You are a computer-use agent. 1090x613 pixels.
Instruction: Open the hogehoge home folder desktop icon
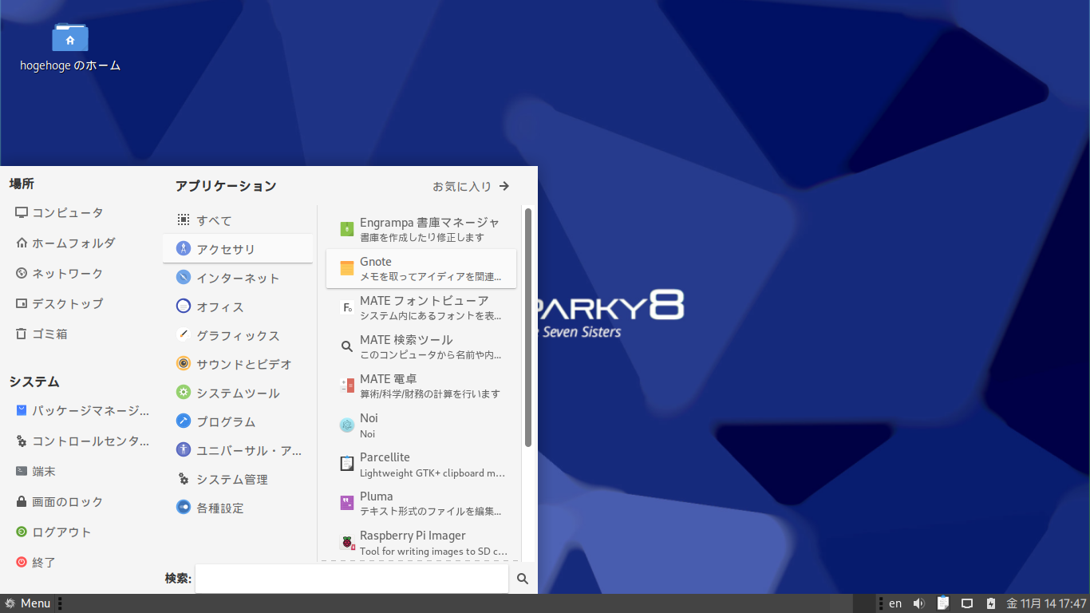point(70,46)
